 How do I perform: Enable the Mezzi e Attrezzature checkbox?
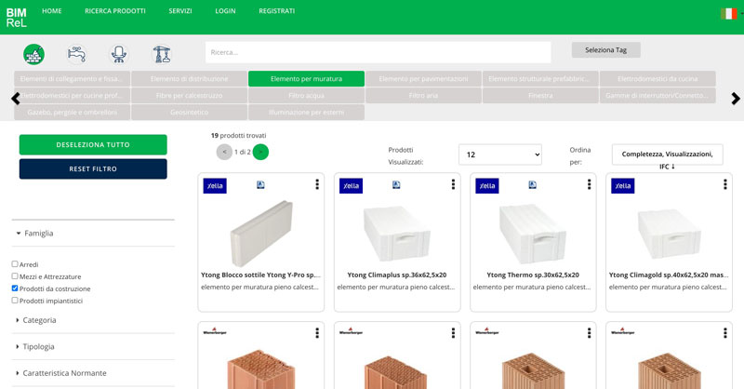coord(15,276)
